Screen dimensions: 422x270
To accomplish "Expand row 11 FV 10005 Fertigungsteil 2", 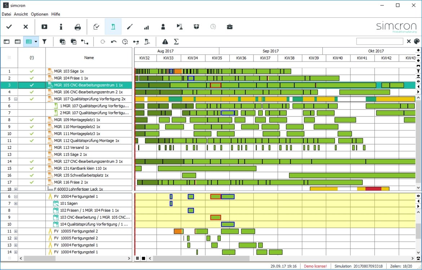I will coord(16,231).
